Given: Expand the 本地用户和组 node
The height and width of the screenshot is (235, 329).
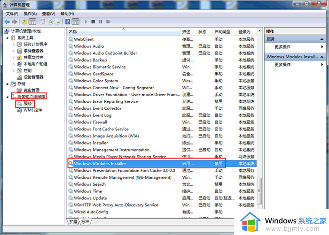Looking at the screenshot, I should tap(14, 64).
